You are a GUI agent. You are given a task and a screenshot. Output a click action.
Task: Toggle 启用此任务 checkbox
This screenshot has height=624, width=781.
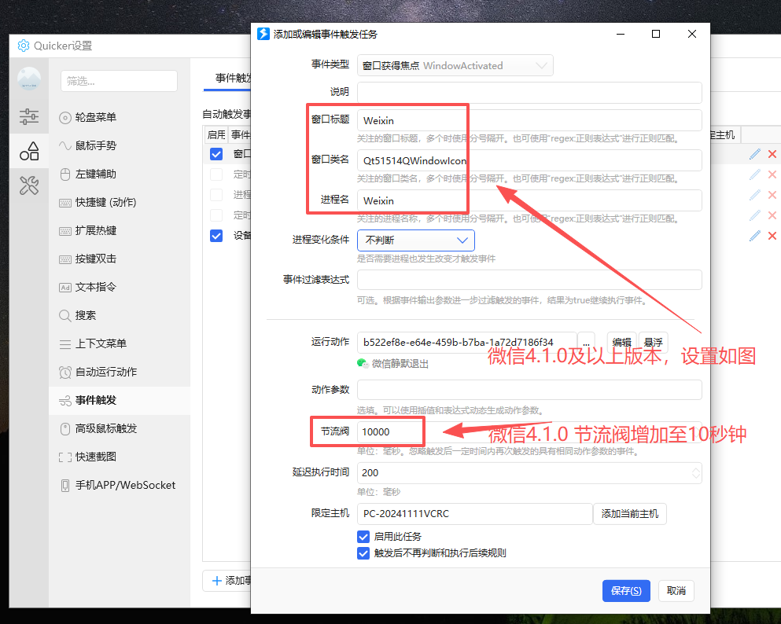pos(363,537)
